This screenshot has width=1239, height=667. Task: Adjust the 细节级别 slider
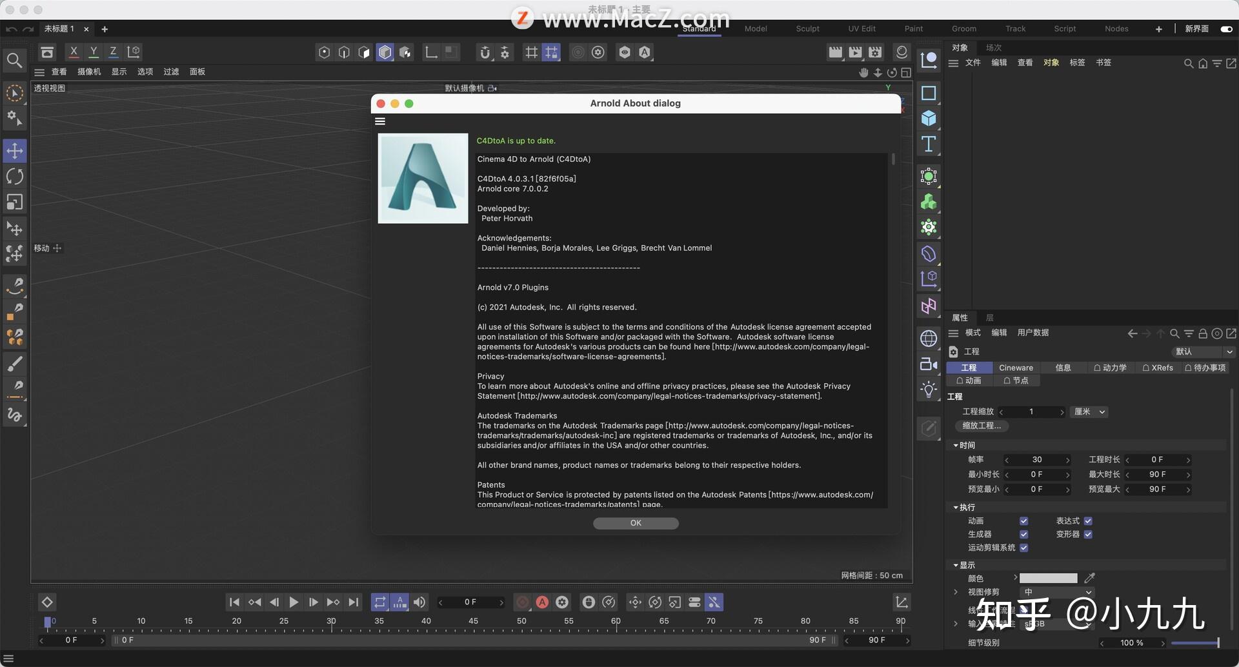pos(1195,642)
